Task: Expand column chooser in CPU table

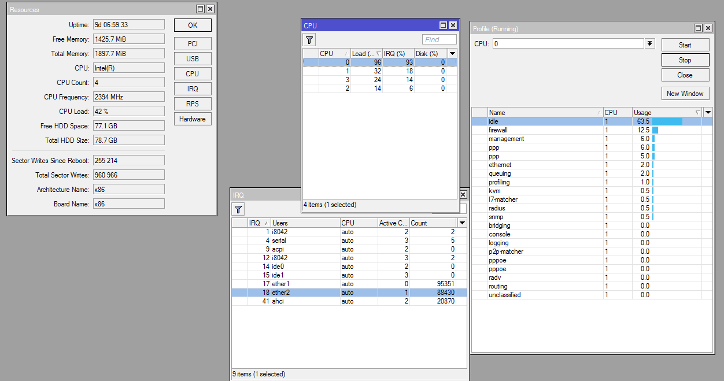Action: pyautogui.click(x=452, y=53)
